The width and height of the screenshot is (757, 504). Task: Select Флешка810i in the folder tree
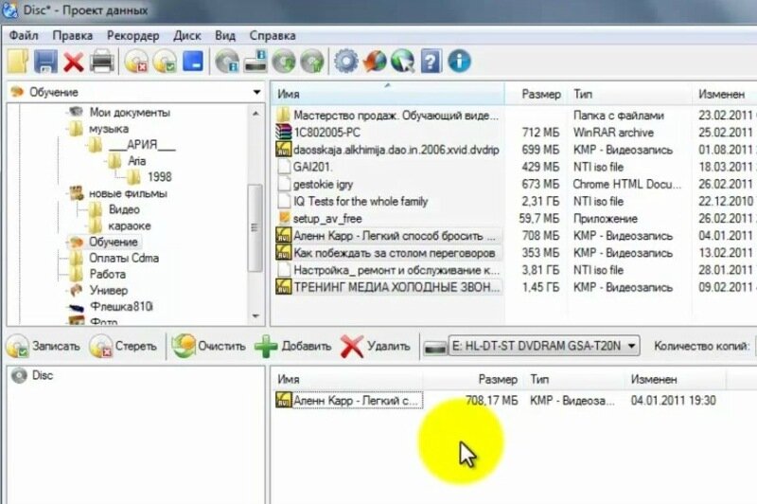[121, 306]
